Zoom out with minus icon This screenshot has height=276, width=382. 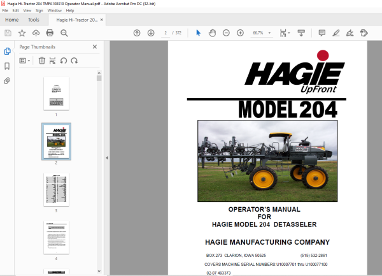(226, 33)
